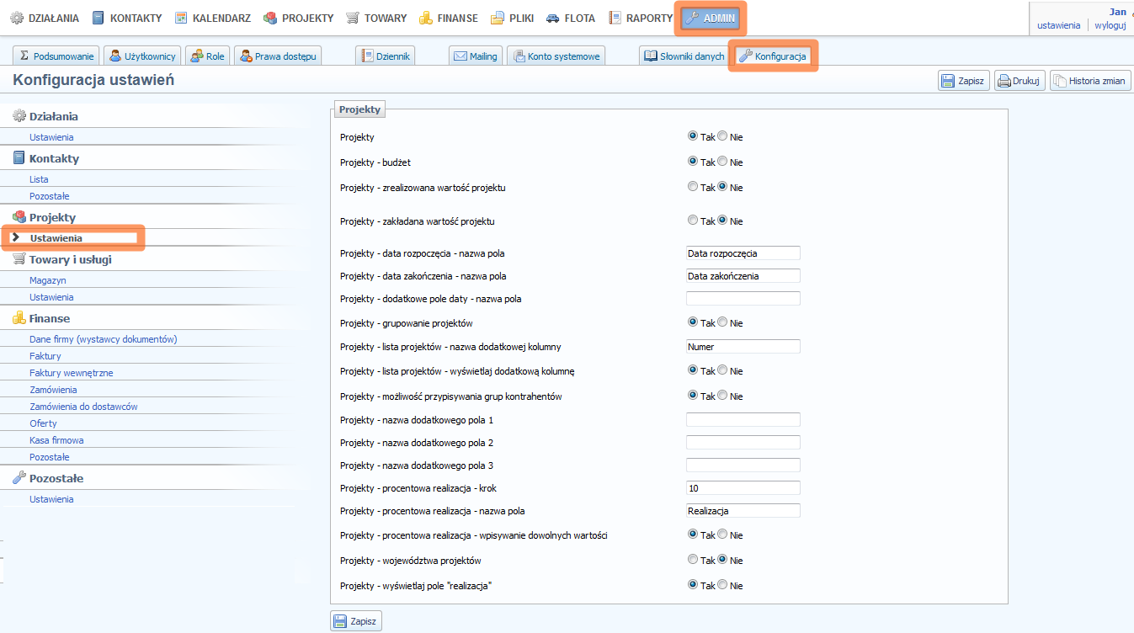Click the wyloguj link
Screen dimensions: 1134x633
[1110, 25]
